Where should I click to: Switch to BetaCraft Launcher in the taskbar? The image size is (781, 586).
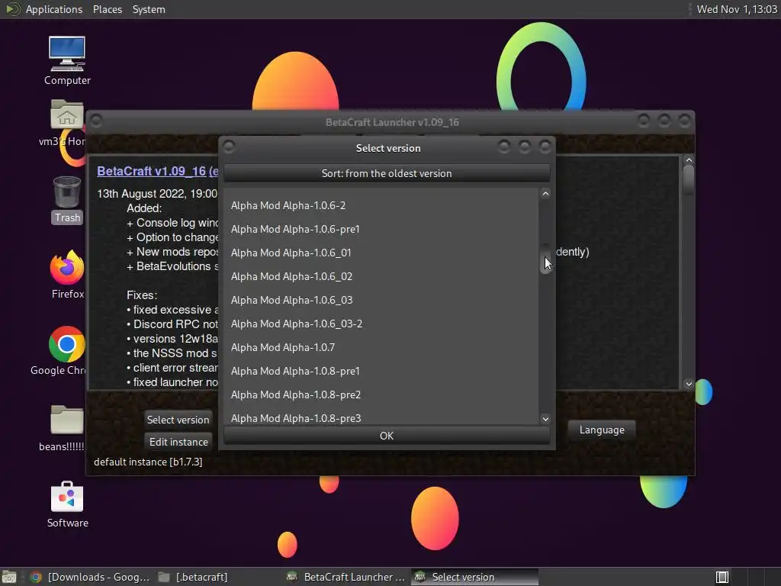click(347, 577)
